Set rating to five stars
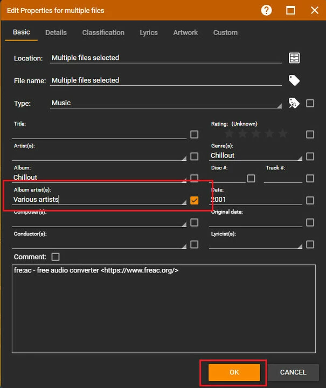Image resolution: width=326 pixels, height=388 pixels. pyautogui.click(x=283, y=134)
